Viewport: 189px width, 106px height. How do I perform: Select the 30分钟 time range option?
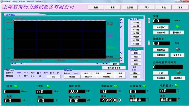136,33
